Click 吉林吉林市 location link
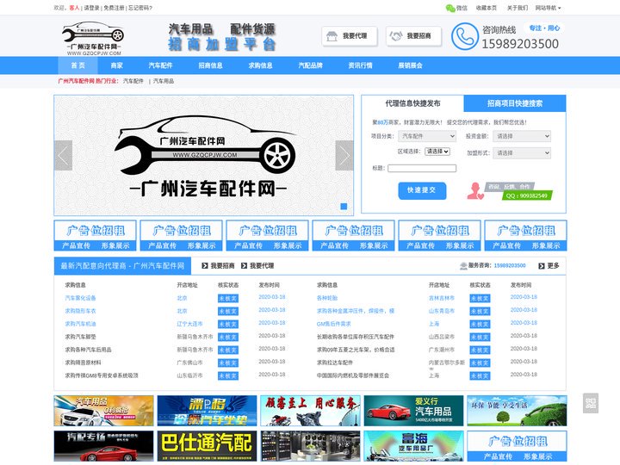The height and width of the screenshot is (465, 620). (x=441, y=298)
